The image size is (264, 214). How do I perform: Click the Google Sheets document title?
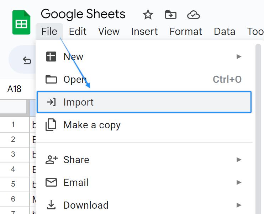click(x=83, y=14)
